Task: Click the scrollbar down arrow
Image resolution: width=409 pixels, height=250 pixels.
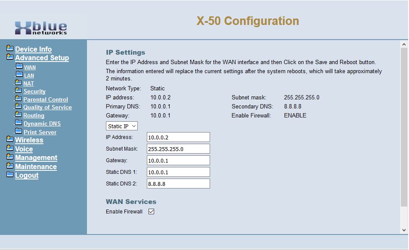Action: pyautogui.click(x=404, y=230)
